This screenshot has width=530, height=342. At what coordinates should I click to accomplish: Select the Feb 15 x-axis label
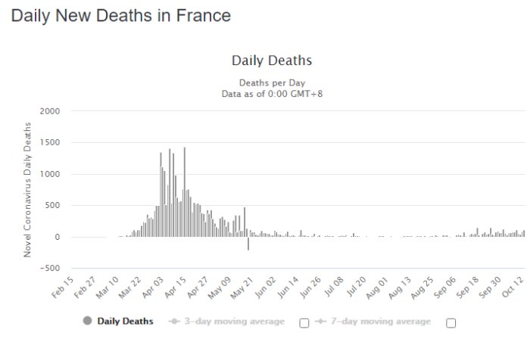63,288
